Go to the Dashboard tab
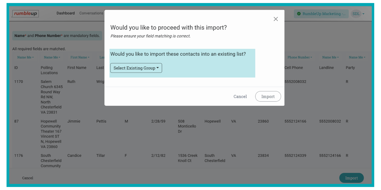The image size is (381, 190). (x=66, y=13)
